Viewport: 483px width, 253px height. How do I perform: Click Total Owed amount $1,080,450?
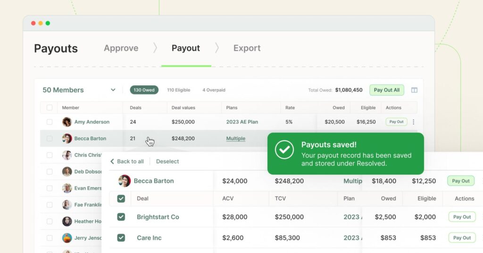point(349,90)
